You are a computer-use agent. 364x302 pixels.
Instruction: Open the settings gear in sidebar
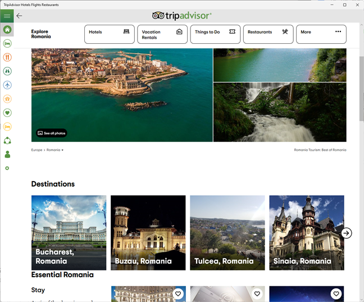pos(7,168)
